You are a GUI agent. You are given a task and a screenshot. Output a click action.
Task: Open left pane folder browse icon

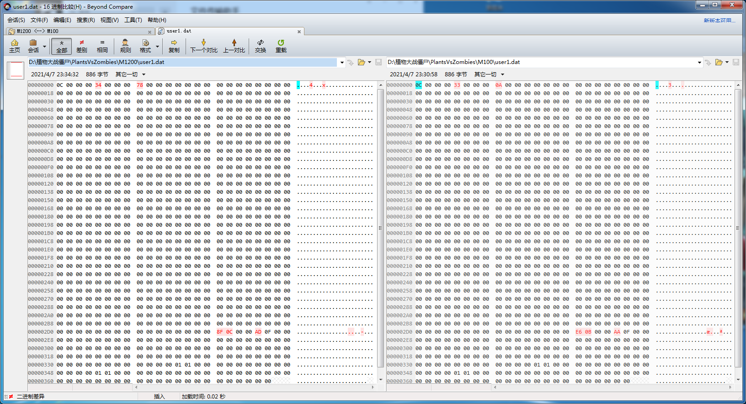point(362,63)
